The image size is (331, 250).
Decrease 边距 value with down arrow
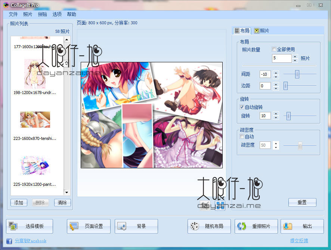[276, 88]
